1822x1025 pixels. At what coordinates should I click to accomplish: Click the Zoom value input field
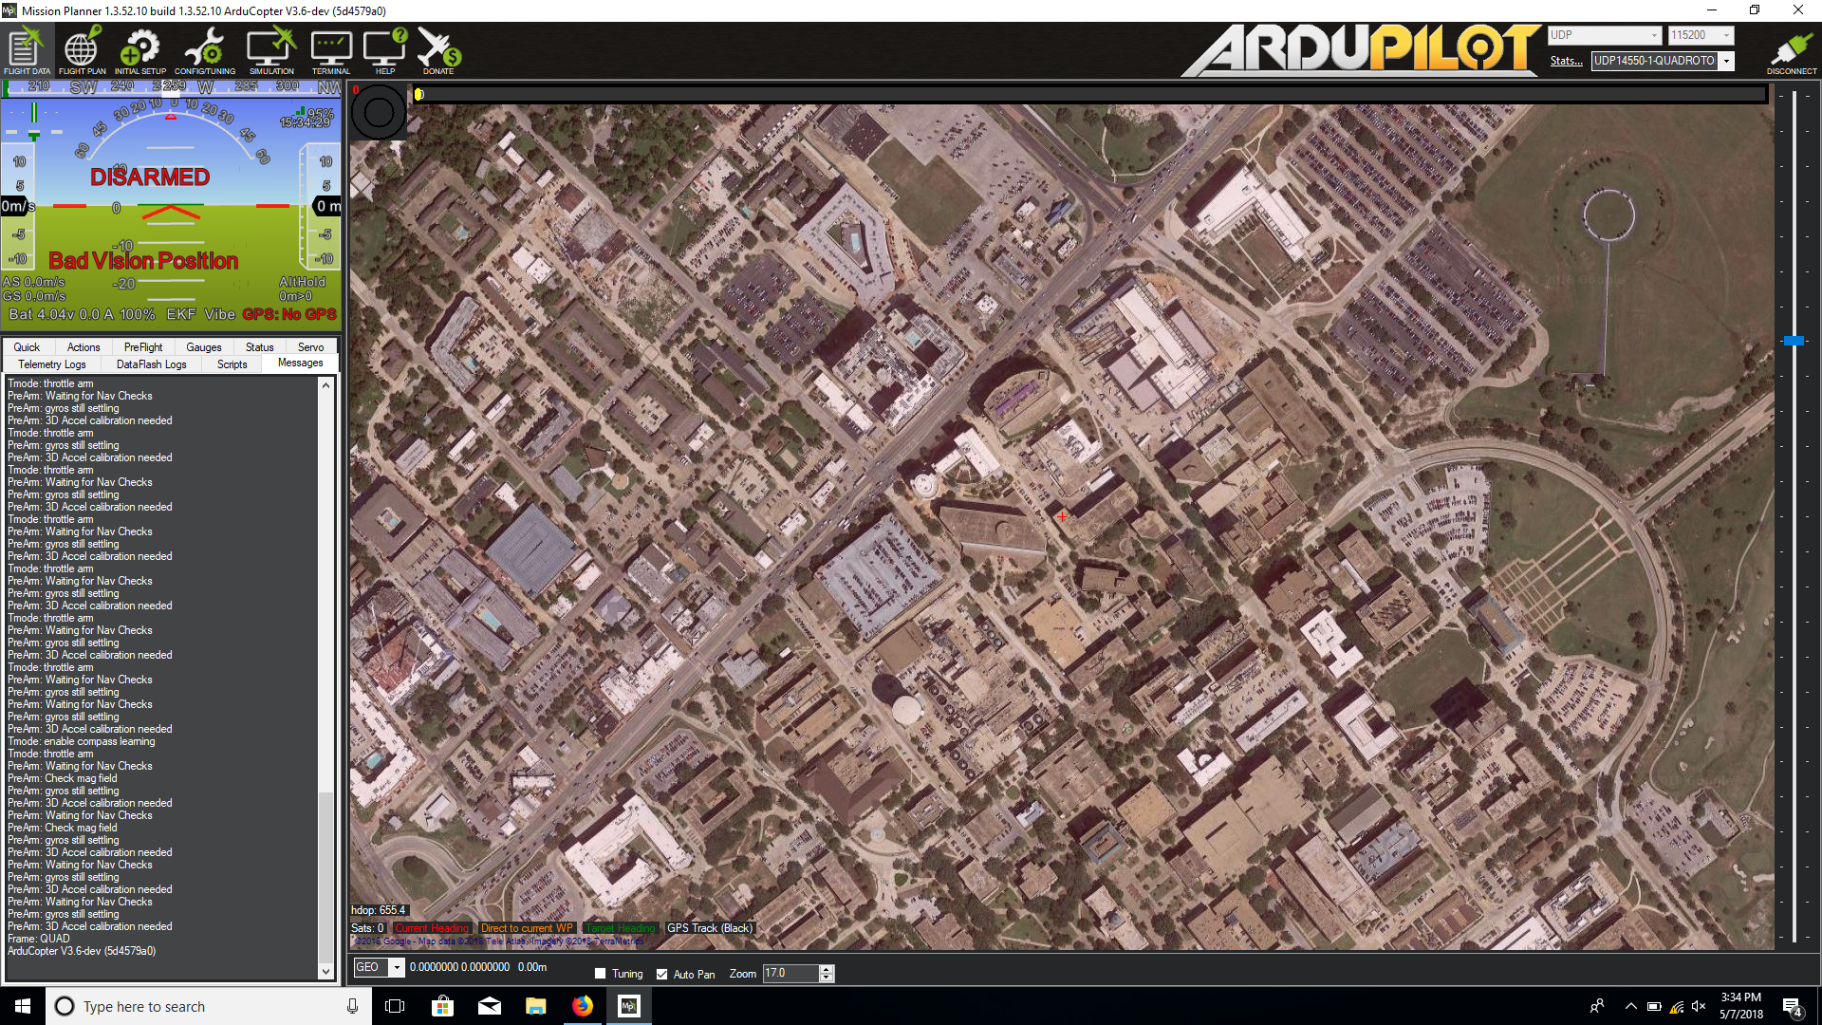[790, 974]
